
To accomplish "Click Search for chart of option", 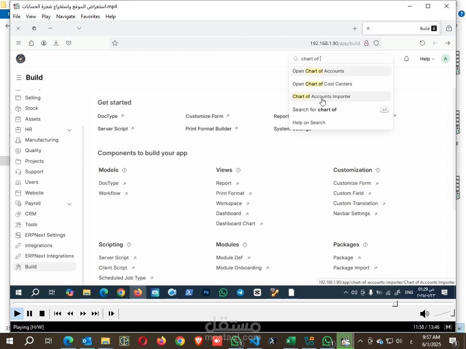I will click(341, 109).
